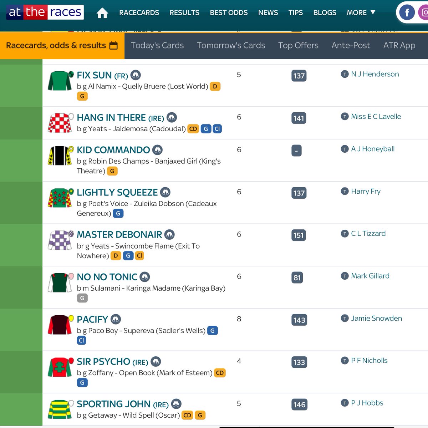The height and width of the screenshot is (428, 428).
Task: Open TIPS in top navigation
Action: click(295, 13)
